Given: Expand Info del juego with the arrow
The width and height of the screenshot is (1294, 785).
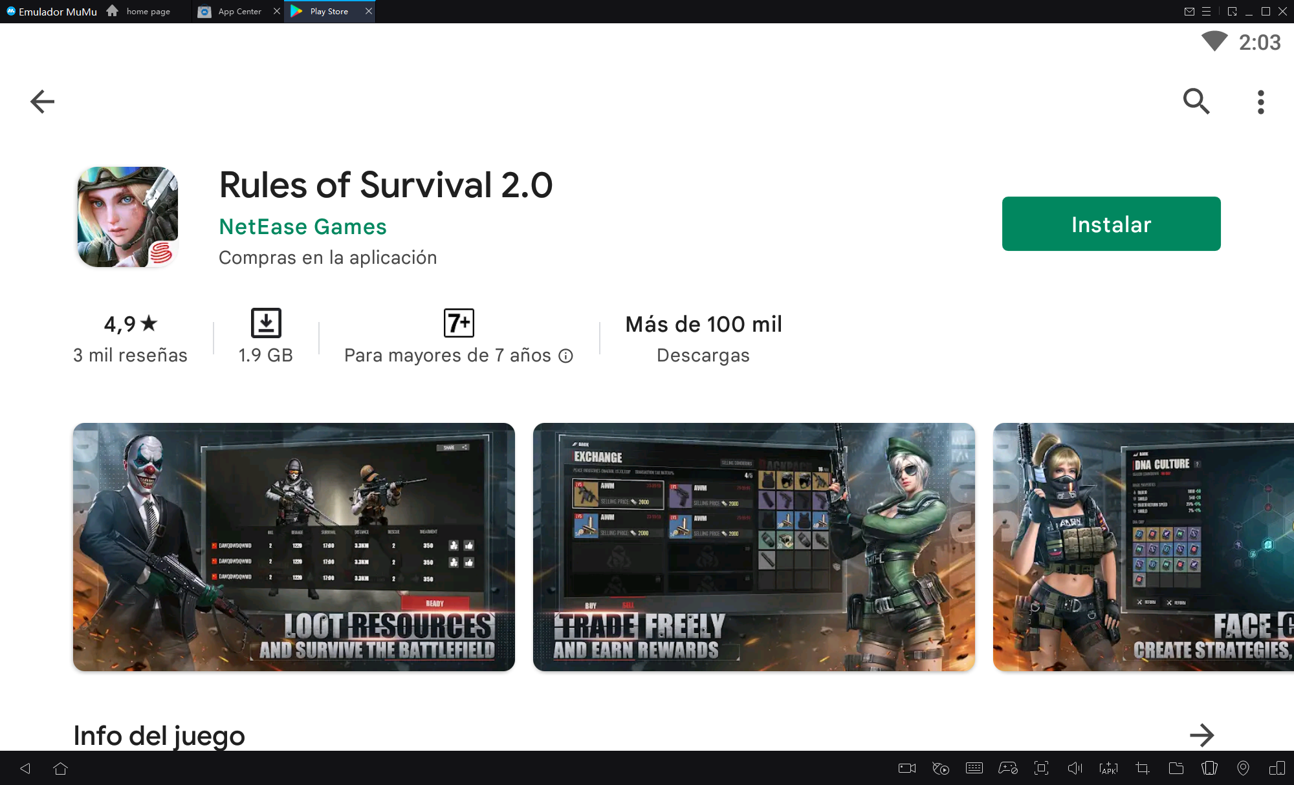Looking at the screenshot, I should pyautogui.click(x=1201, y=735).
